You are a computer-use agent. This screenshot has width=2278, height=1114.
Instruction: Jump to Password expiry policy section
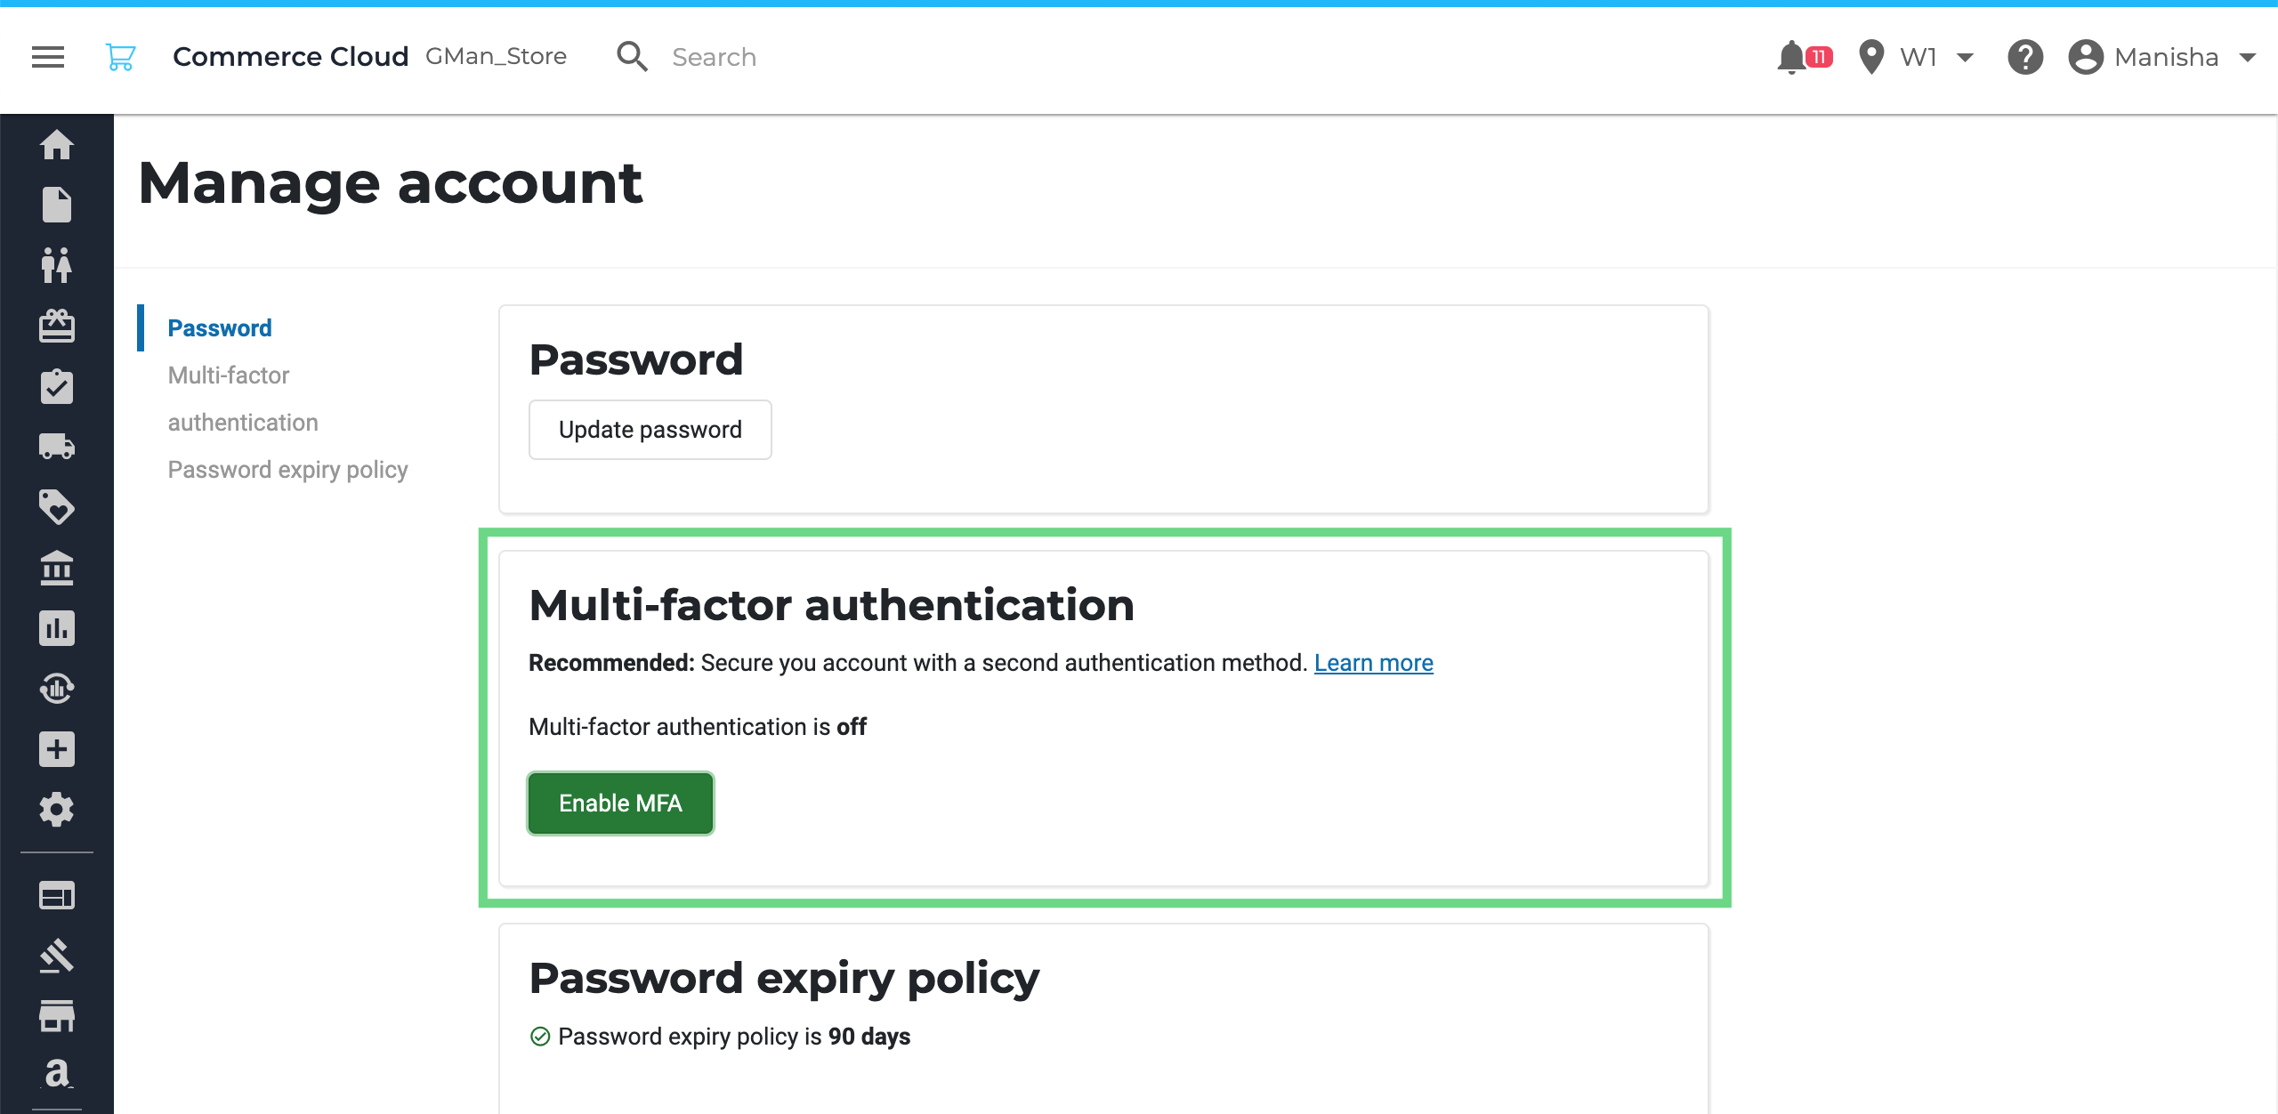pos(288,470)
